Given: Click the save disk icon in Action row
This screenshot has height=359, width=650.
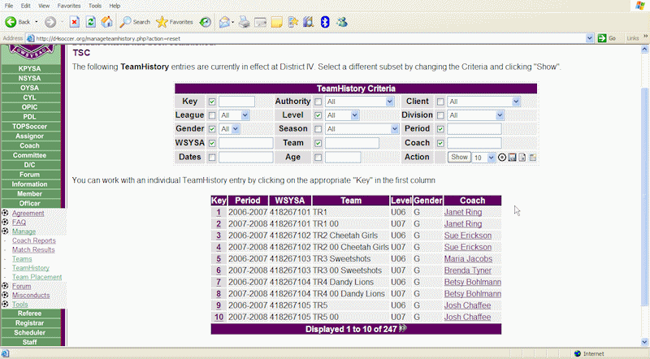Looking at the screenshot, I should [512, 158].
